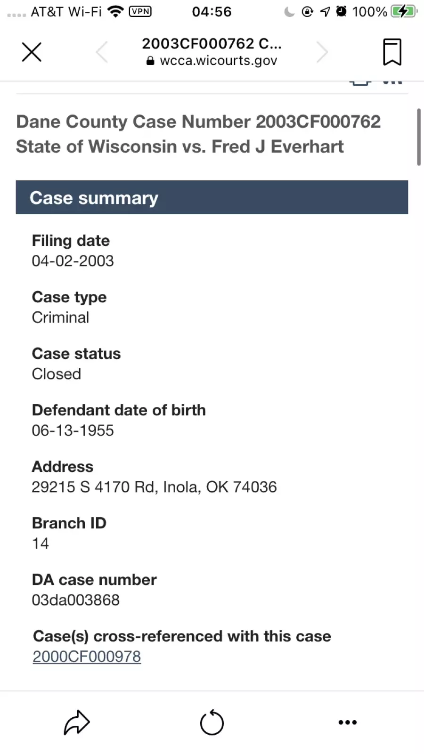
Task: Close the in-app browser with X
Action: click(32, 52)
